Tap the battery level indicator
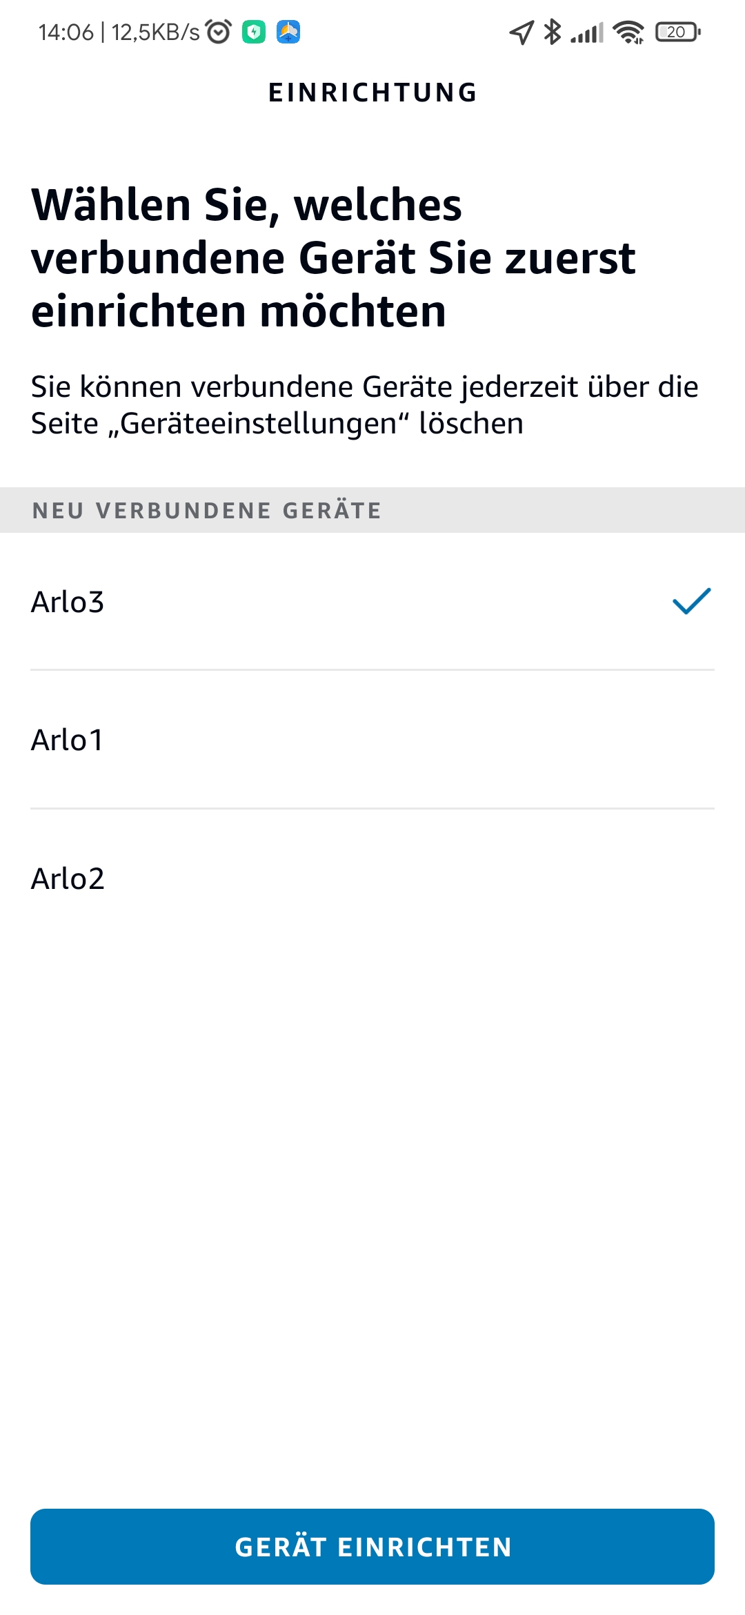745x1615 pixels. pos(677,32)
